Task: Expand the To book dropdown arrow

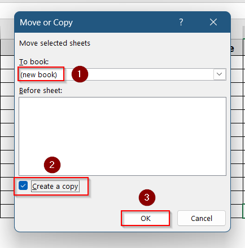Action: point(220,74)
